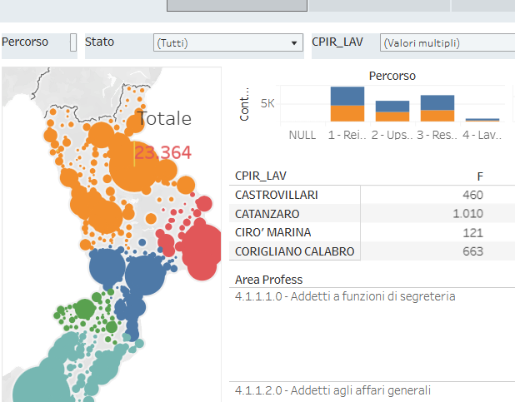Click the CPIR_LAV filter label
The image size is (515, 402).
coord(337,42)
